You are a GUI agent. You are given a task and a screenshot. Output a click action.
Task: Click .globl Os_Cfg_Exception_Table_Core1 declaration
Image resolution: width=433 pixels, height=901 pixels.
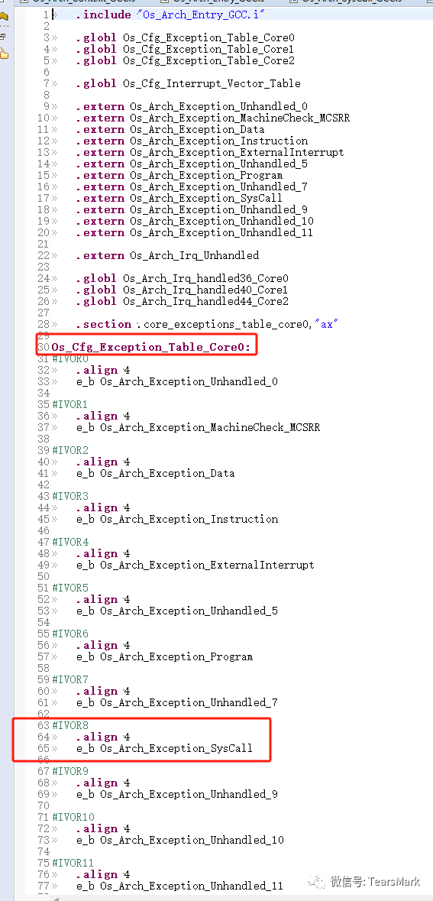coord(185,49)
